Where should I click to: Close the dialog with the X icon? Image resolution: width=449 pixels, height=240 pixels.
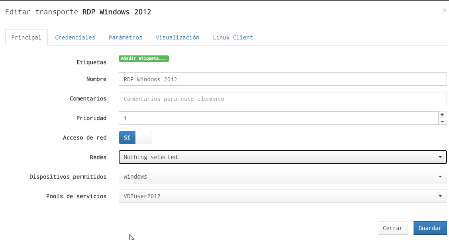click(444, 10)
